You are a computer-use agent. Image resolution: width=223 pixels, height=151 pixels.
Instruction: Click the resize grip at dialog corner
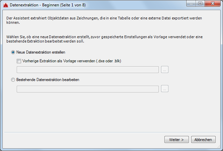point(220,148)
